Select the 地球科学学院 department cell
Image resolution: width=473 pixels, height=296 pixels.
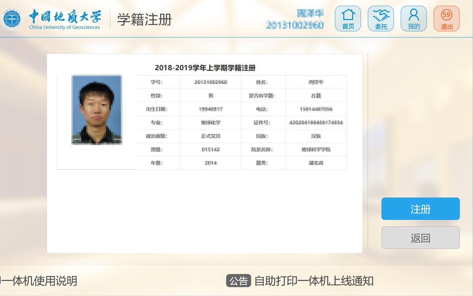316,150
